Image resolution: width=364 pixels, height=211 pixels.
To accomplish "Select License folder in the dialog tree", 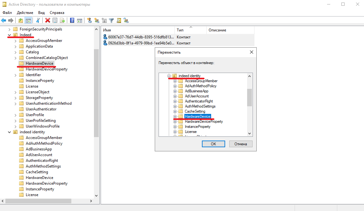I will coord(190,132).
